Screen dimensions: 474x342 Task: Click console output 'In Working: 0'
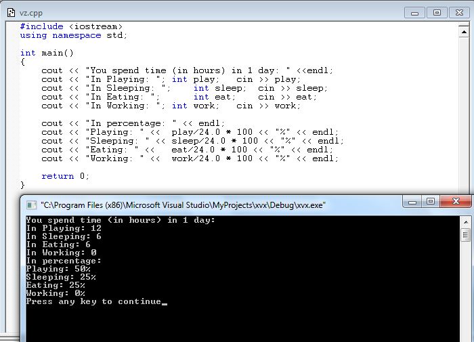(x=61, y=253)
